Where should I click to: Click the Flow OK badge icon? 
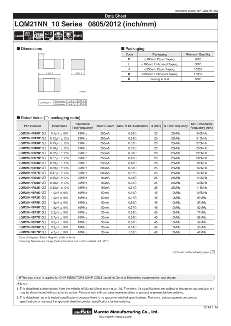tap(68, 36)
